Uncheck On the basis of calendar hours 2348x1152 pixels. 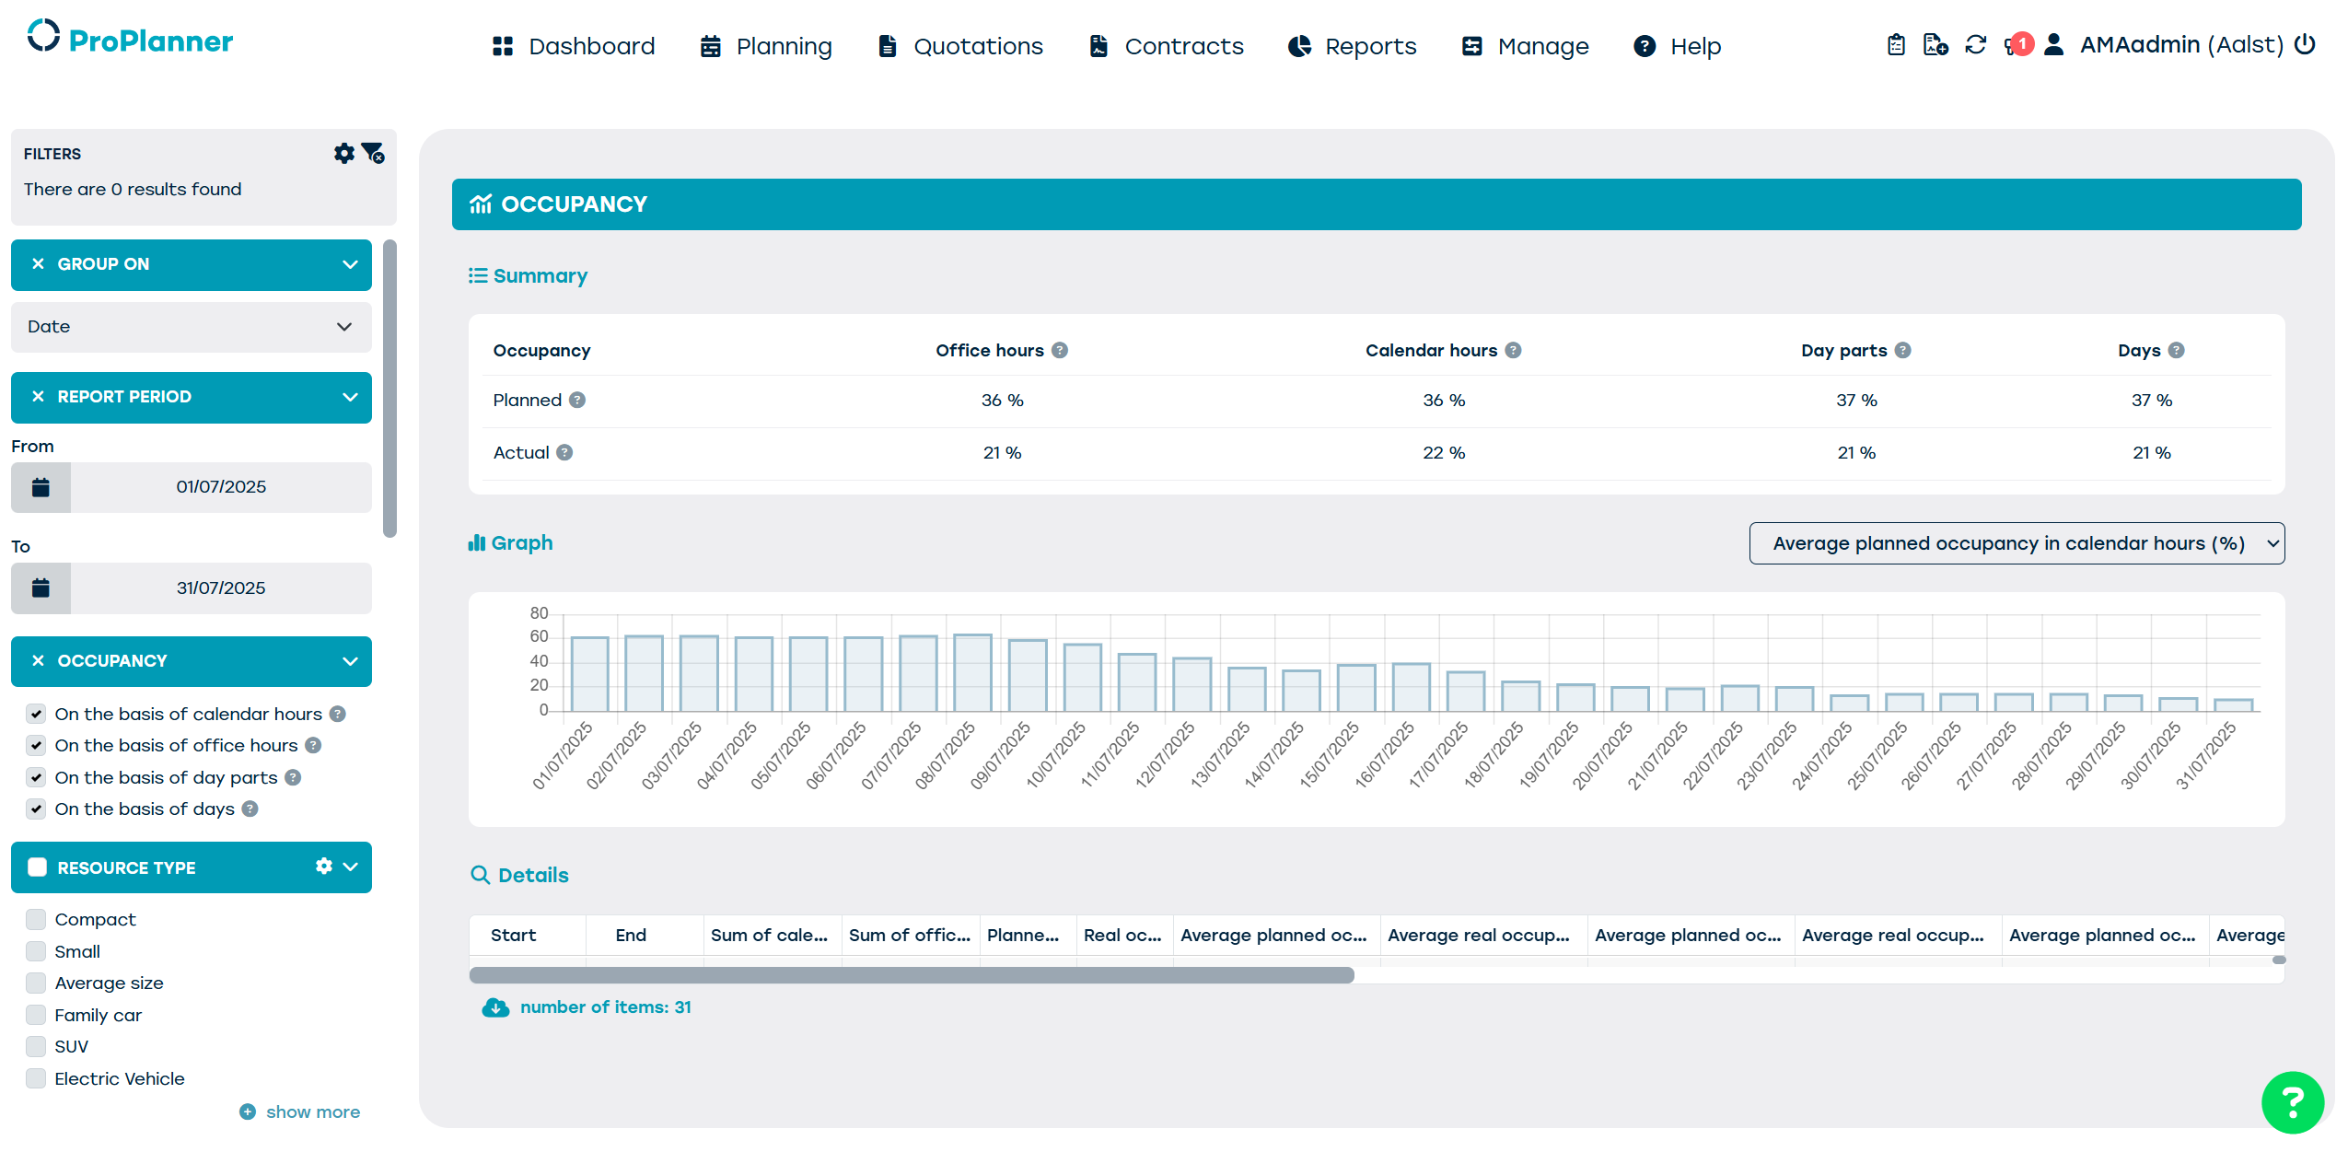point(36,714)
